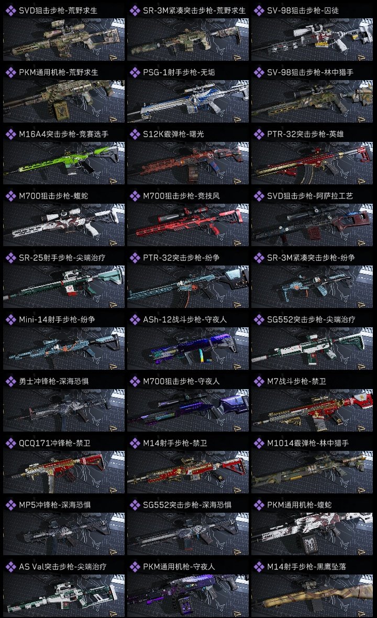Click the purple rarity icon beside SVD狙击步枪-荒野求生
This screenshot has height=618, width=377.
(x=10, y=10)
